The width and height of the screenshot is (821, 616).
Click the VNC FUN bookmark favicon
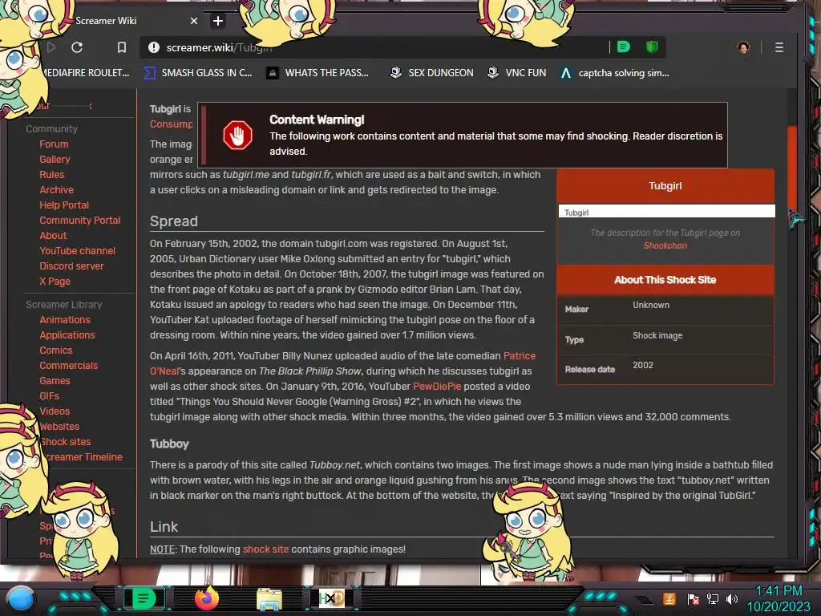coord(493,73)
